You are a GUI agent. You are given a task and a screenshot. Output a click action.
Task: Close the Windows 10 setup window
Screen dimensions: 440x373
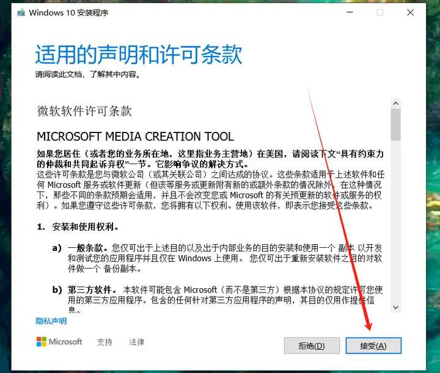[x=410, y=12]
